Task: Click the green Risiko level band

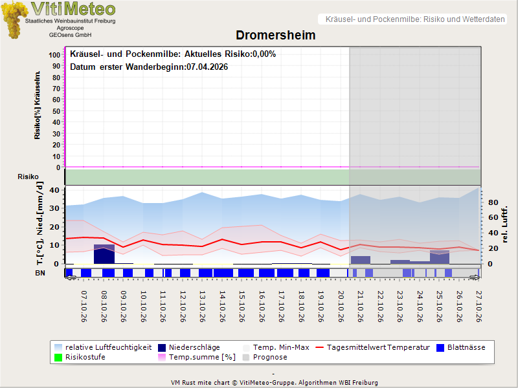Action: [x=273, y=177]
